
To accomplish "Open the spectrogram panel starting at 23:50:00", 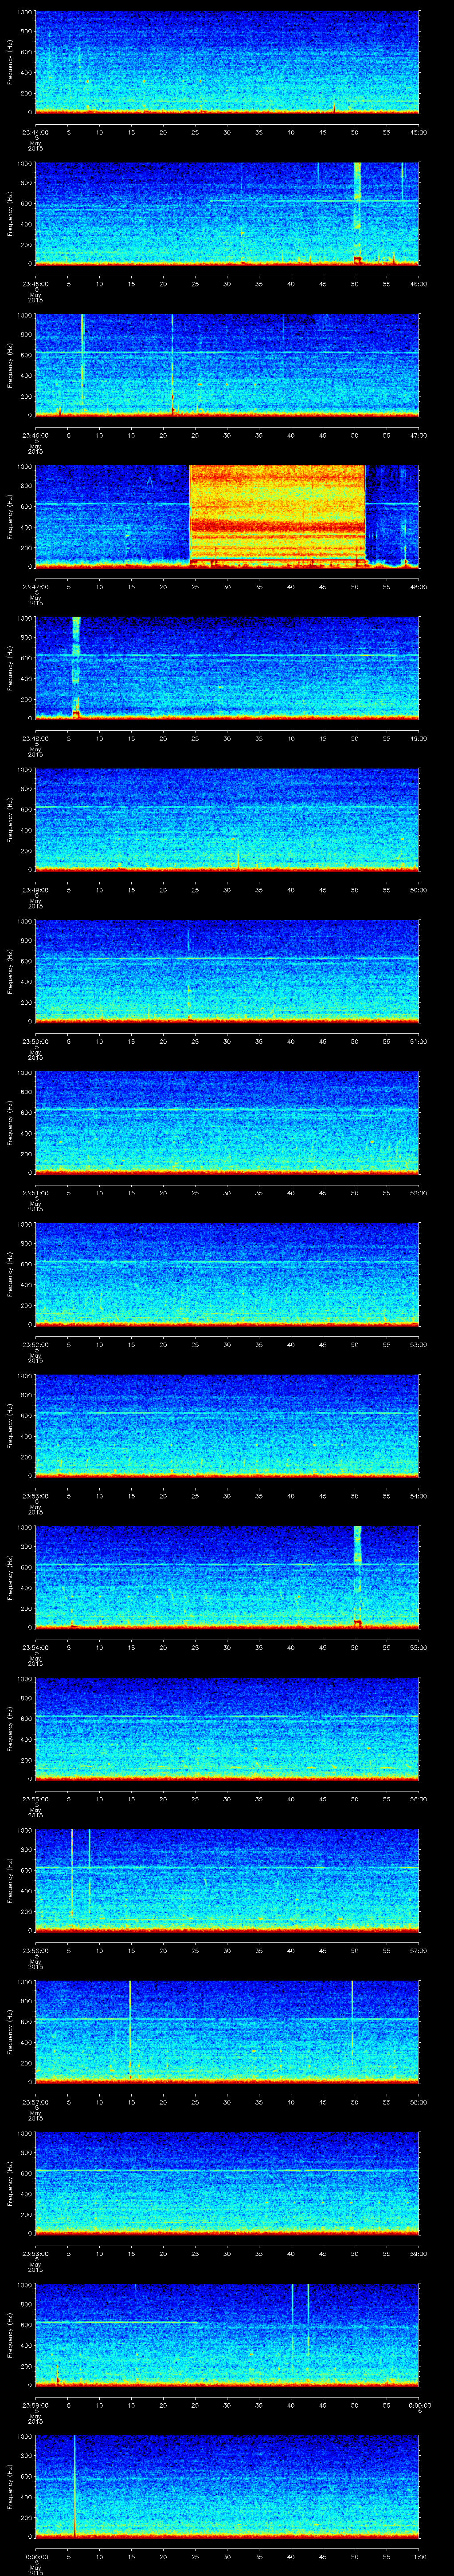I will 227,971.
